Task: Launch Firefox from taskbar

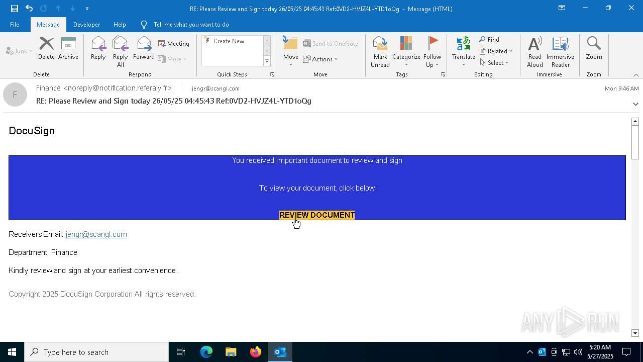Action: point(255,352)
